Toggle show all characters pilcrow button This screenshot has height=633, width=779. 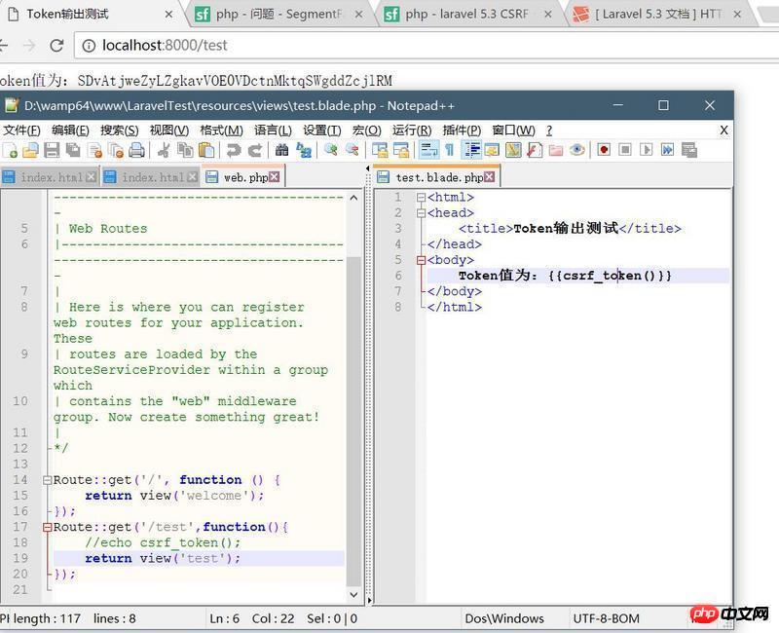tap(450, 150)
